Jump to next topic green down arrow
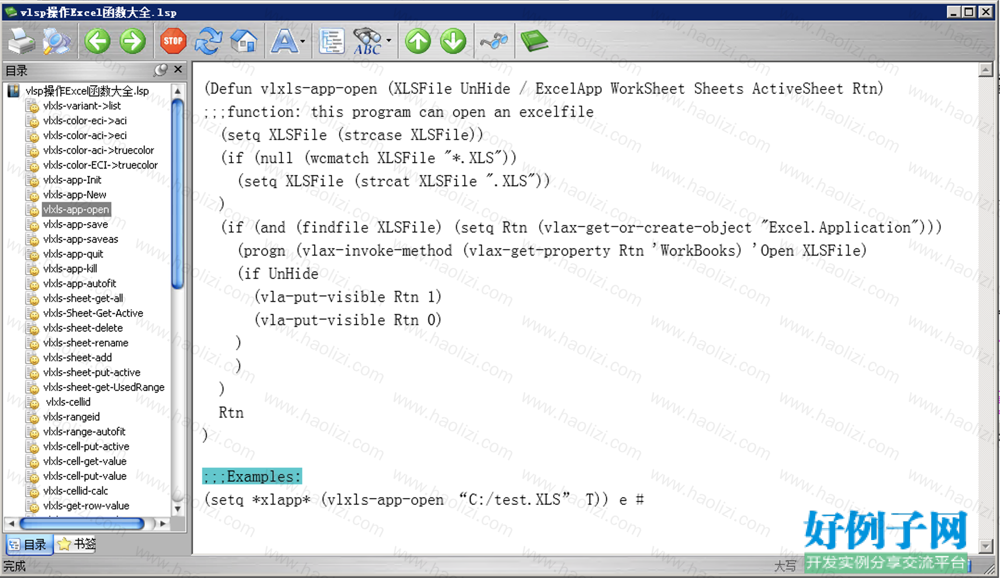 (x=453, y=42)
